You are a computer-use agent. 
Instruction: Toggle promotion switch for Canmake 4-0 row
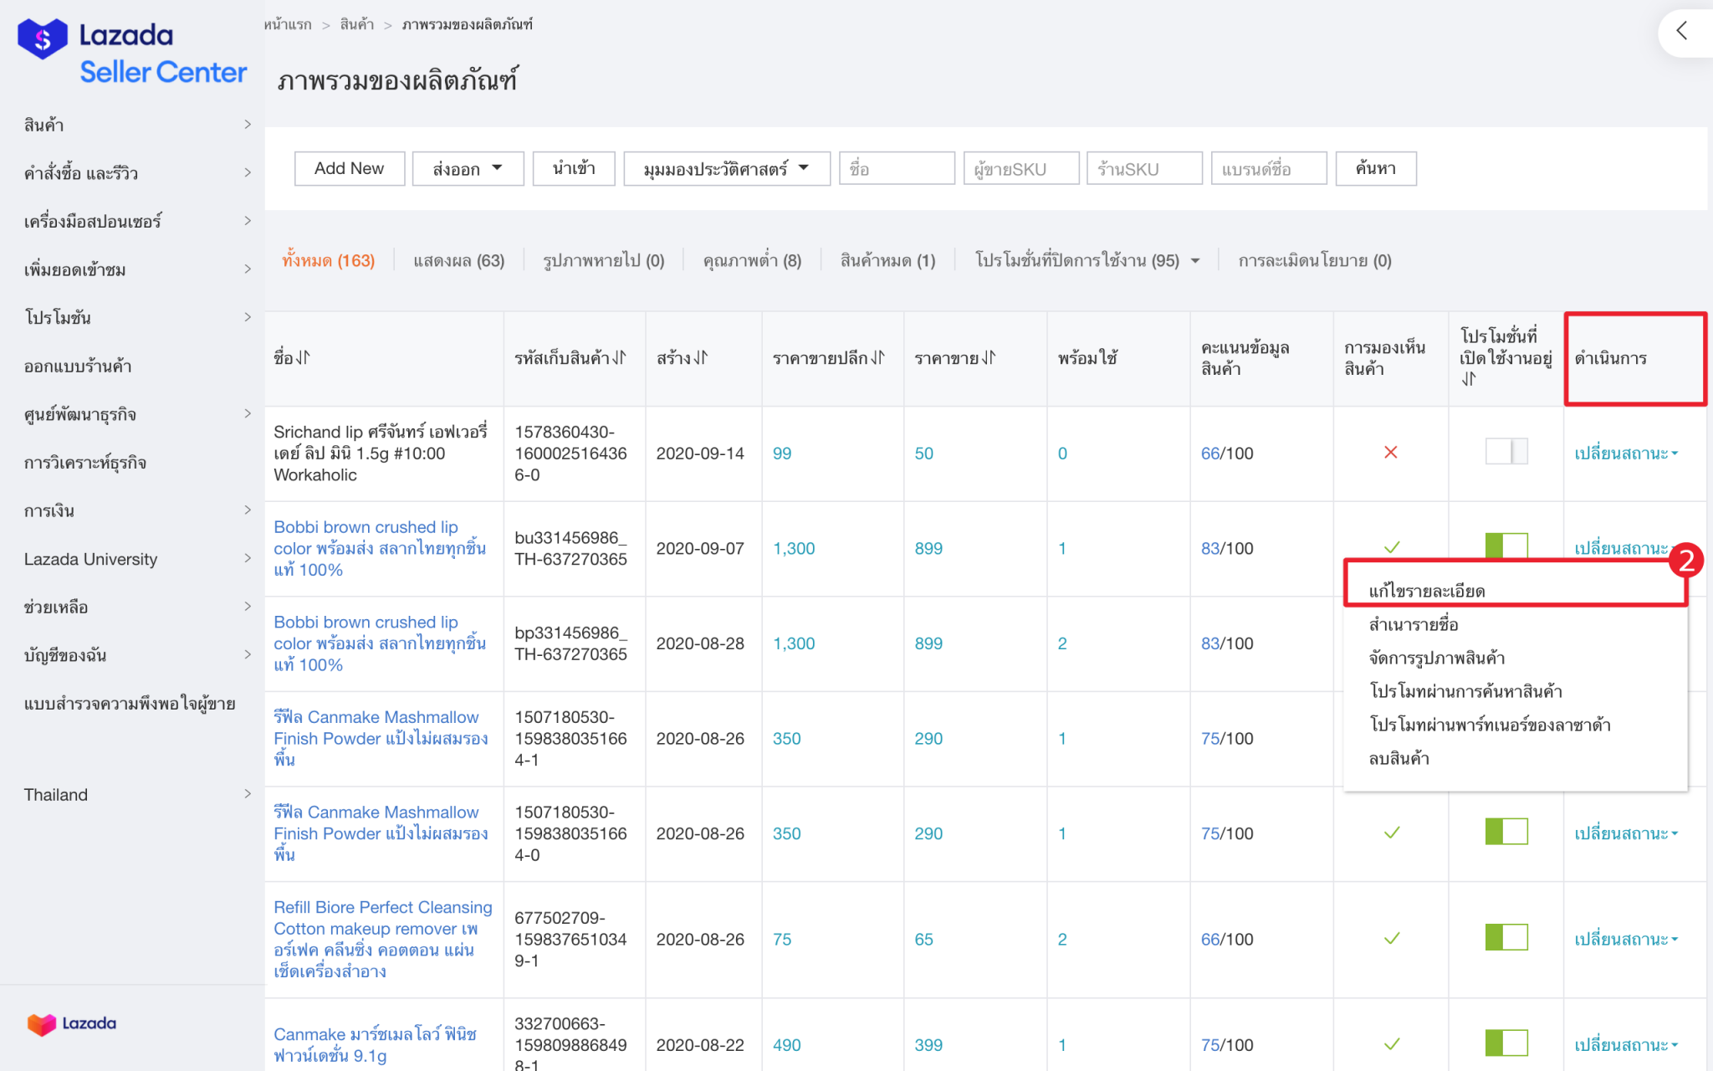(x=1506, y=832)
